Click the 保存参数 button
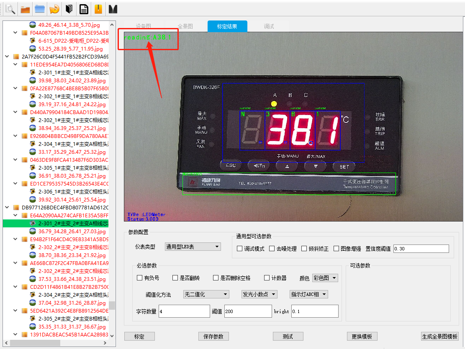 coord(213,336)
